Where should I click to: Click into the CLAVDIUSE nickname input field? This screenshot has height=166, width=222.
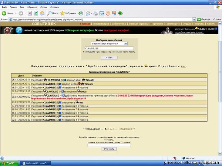coord(109,48)
